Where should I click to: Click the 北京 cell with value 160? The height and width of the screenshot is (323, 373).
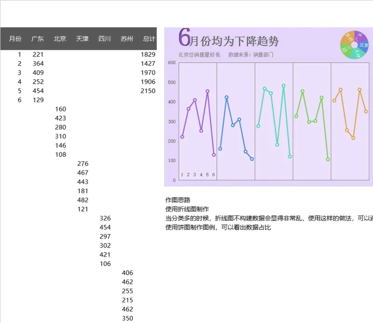61,109
